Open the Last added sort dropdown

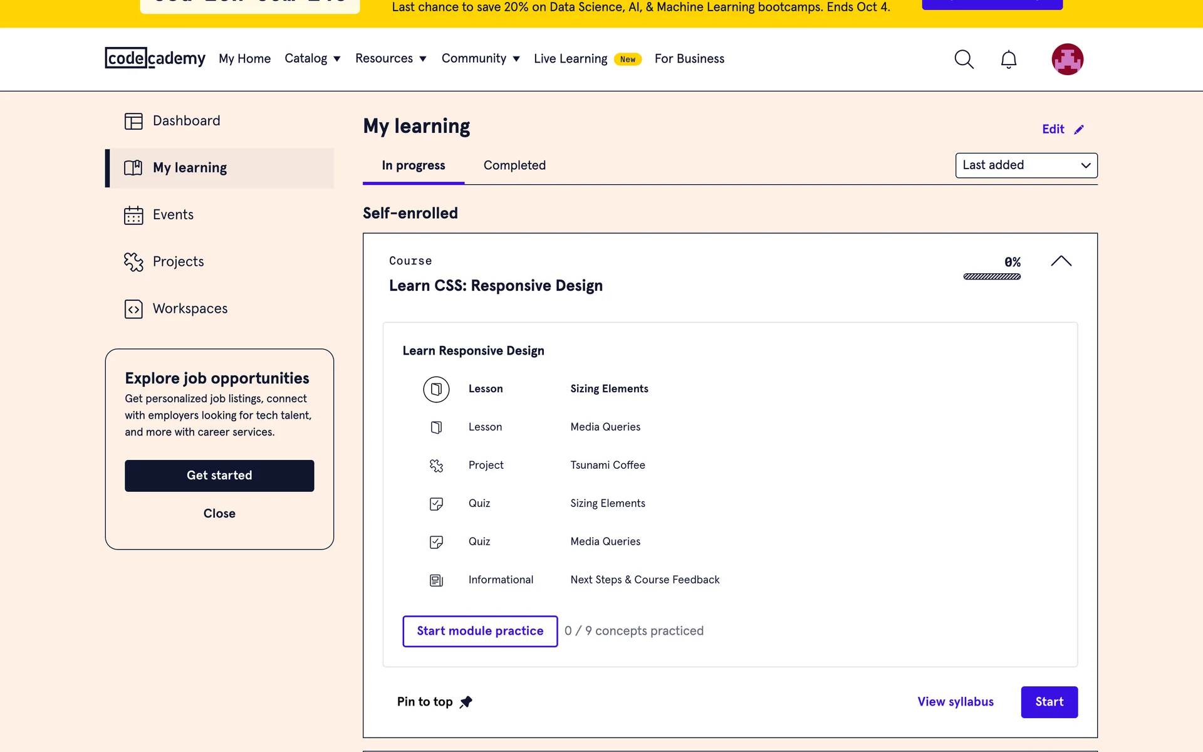pos(1026,165)
